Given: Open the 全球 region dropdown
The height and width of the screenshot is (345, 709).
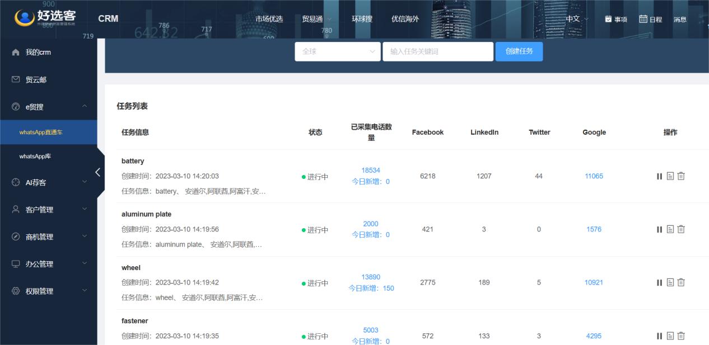Looking at the screenshot, I should [338, 51].
